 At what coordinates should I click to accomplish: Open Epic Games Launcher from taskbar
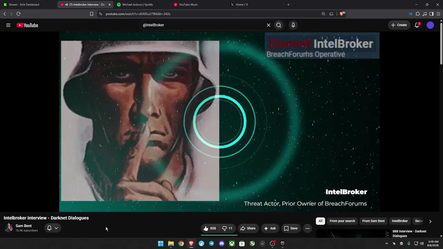pos(283,243)
